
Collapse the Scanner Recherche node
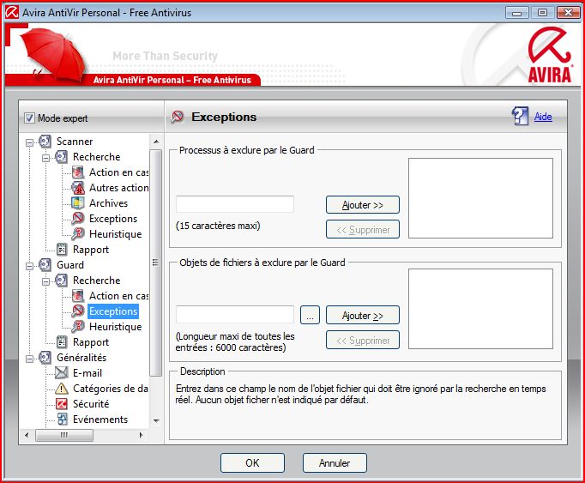pyautogui.click(x=45, y=158)
